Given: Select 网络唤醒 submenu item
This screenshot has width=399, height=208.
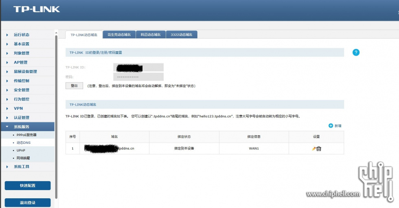Looking at the screenshot, I should tap(23, 158).
